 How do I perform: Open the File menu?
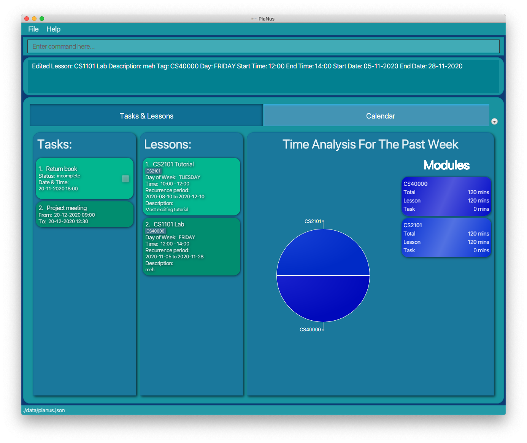click(33, 29)
